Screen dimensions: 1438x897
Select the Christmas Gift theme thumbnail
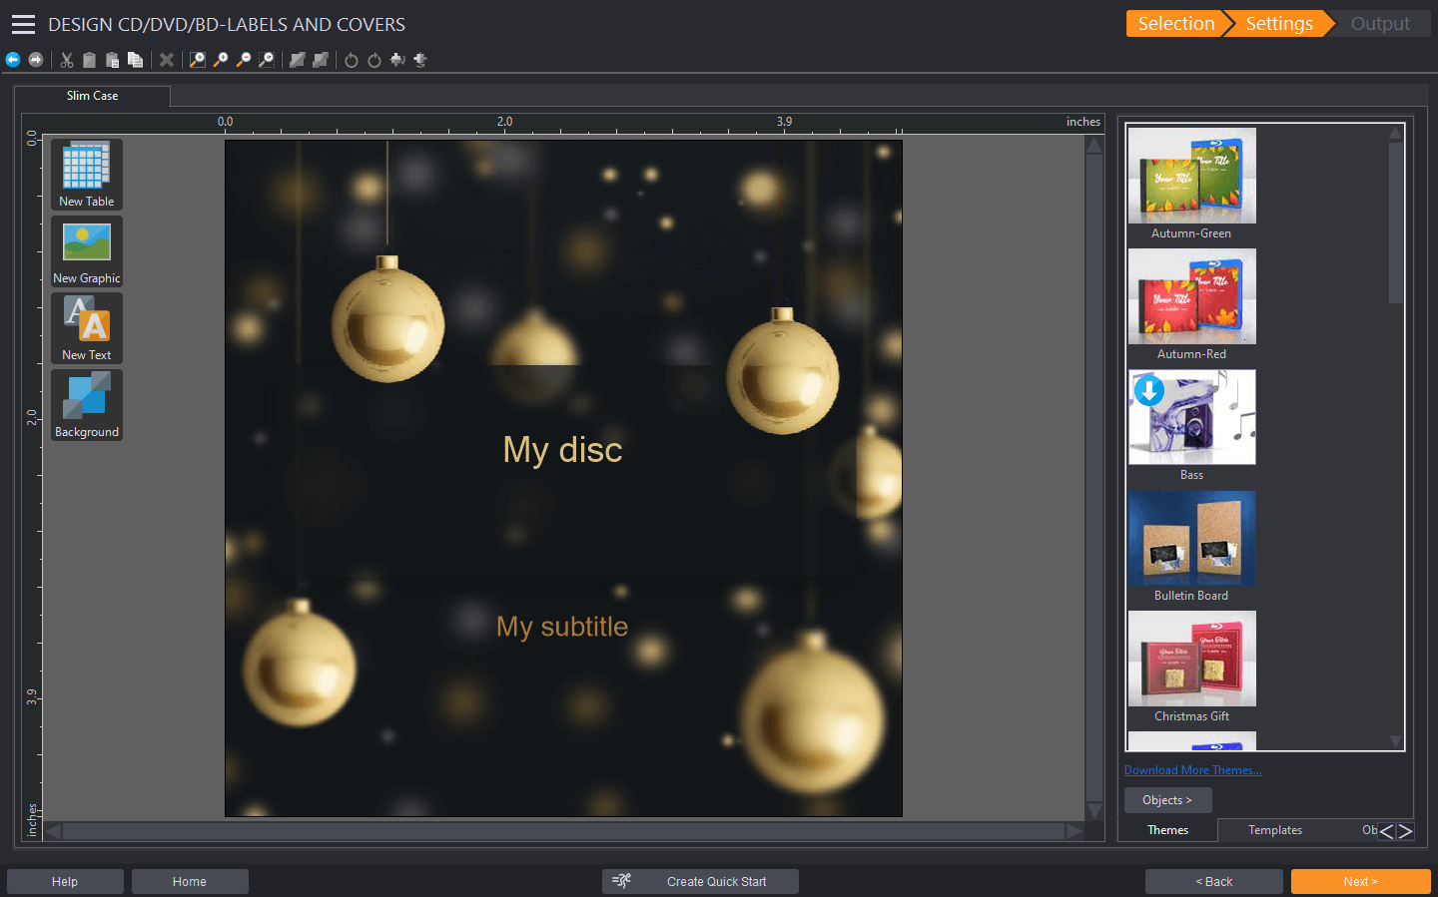[1191, 659]
